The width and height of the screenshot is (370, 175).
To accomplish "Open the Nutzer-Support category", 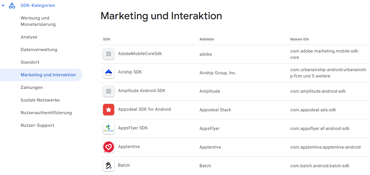I will 37,125.
